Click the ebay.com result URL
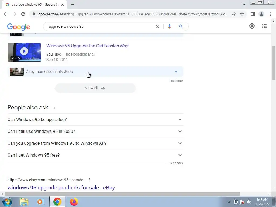The image size is (276, 207). (45, 180)
